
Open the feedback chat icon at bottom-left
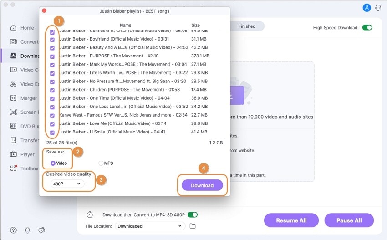(x=42, y=230)
